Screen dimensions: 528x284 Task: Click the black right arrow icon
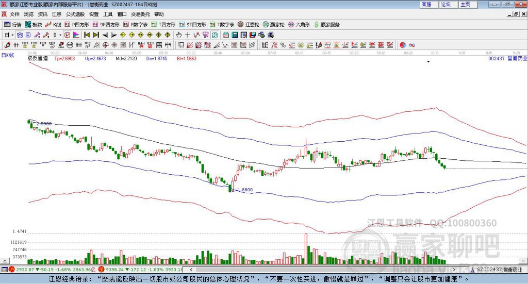(x=114, y=35)
